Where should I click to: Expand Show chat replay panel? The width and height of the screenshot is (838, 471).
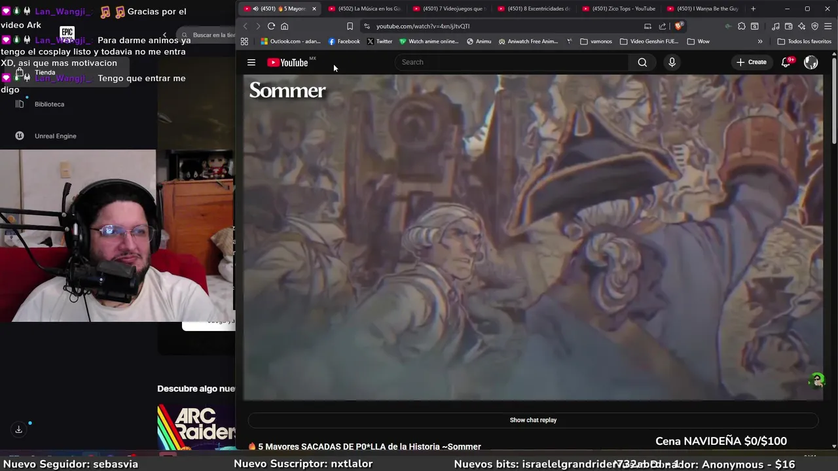point(533,420)
